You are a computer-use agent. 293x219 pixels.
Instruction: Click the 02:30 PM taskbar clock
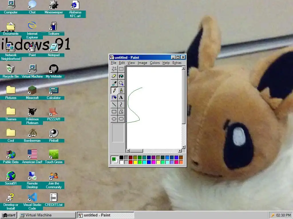pyautogui.click(x=283, y=215)
